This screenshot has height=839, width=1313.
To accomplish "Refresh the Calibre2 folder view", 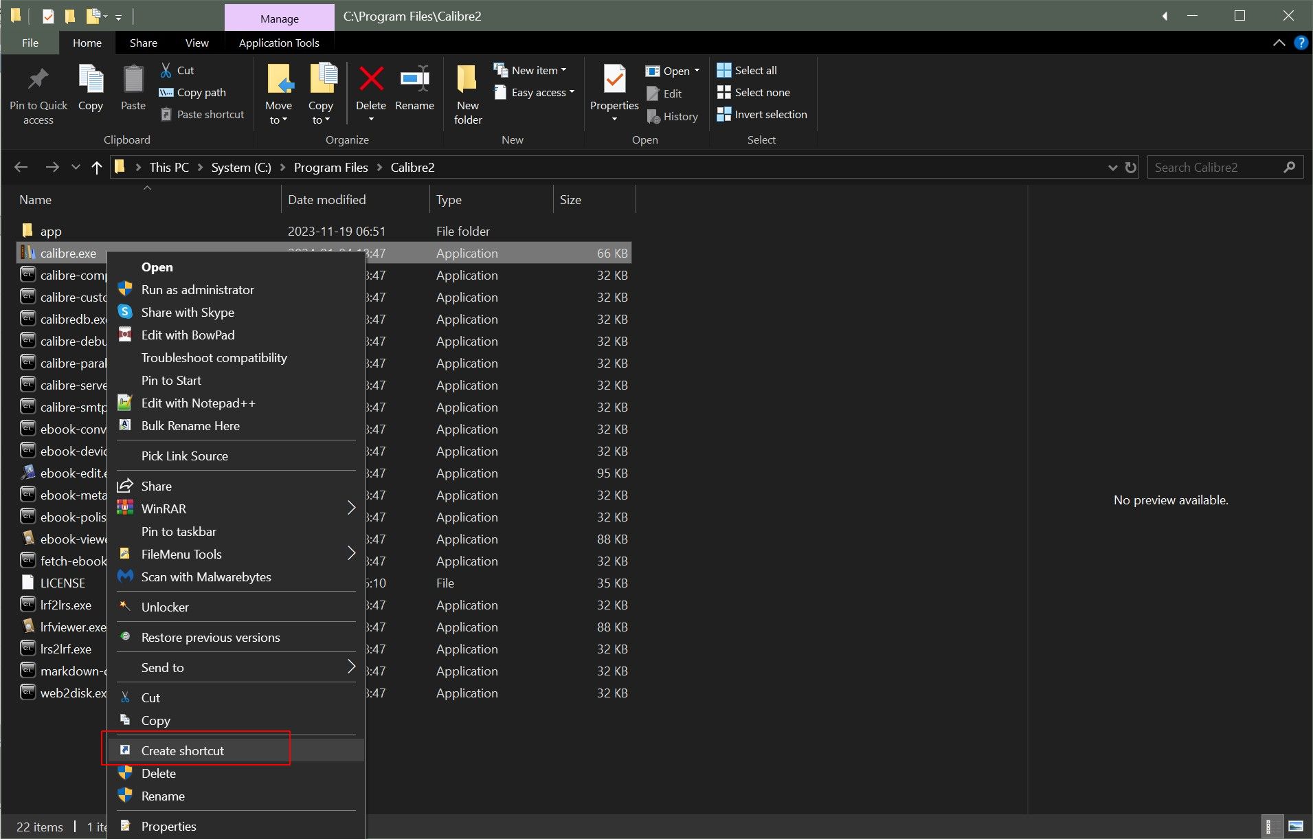I will 1131,168.
